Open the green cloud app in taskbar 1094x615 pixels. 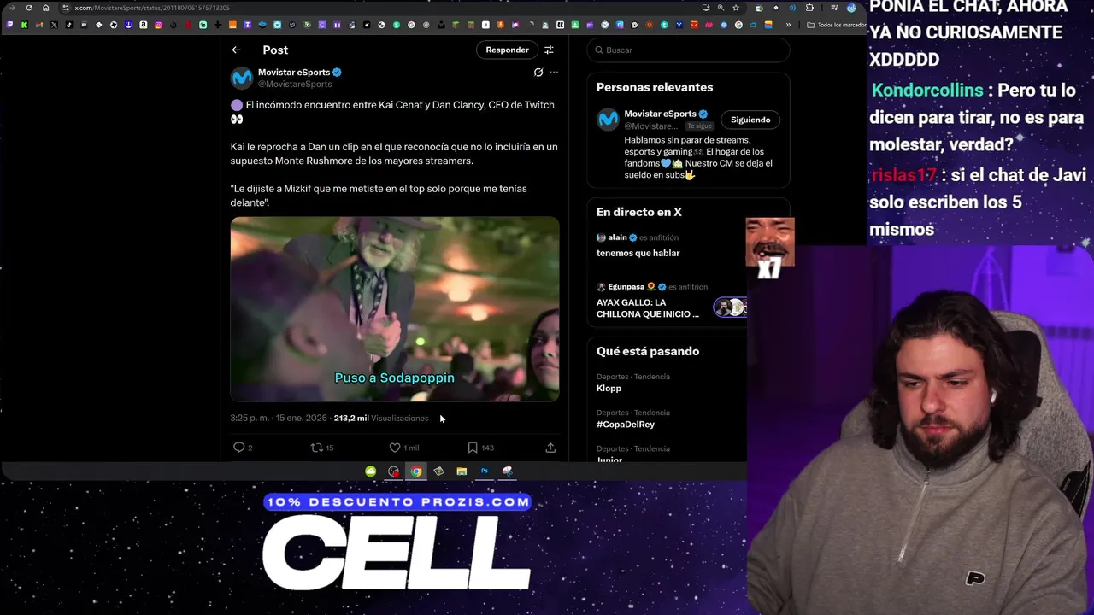[370, 471]
